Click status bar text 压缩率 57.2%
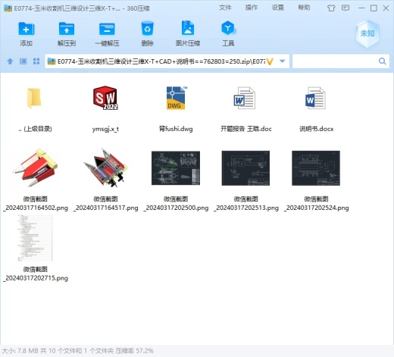Image resolution: width=394 pixels, height=357 pixels. pyautogui.click(x=134, y=351)
